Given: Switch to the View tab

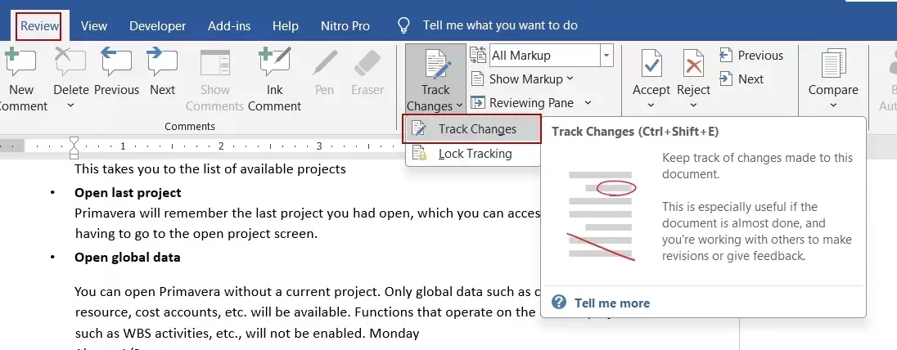Looking at the screenshot, I should 94,26.
